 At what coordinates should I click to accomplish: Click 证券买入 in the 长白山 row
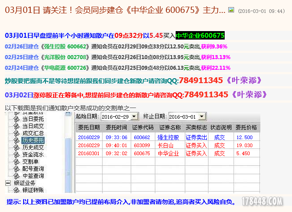[197, 145]
